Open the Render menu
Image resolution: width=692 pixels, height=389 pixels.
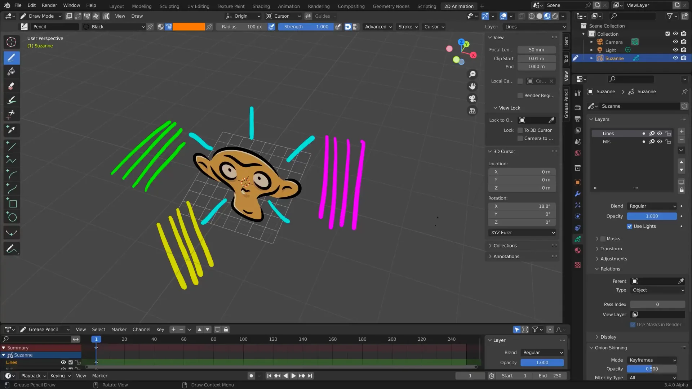[49, 5]
